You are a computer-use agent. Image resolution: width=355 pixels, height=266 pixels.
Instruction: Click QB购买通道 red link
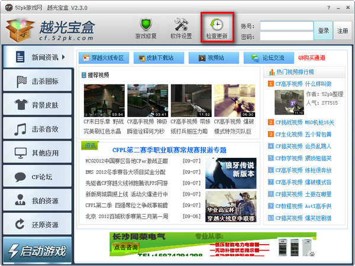312,58
